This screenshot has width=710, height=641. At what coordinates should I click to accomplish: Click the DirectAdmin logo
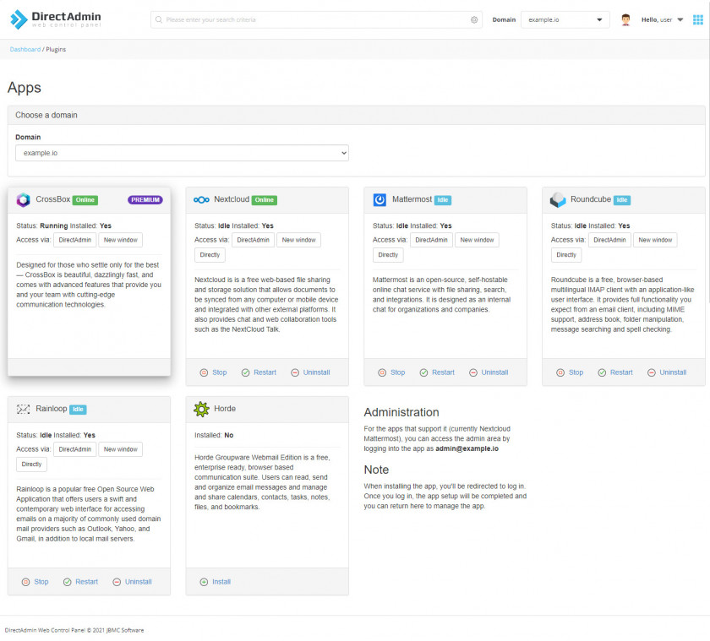55,19
